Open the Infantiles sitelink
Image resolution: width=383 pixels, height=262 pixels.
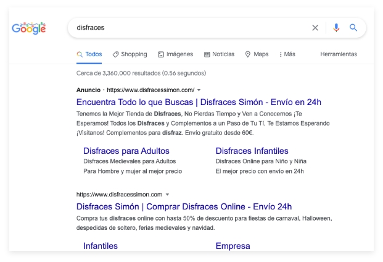(101, 246)
